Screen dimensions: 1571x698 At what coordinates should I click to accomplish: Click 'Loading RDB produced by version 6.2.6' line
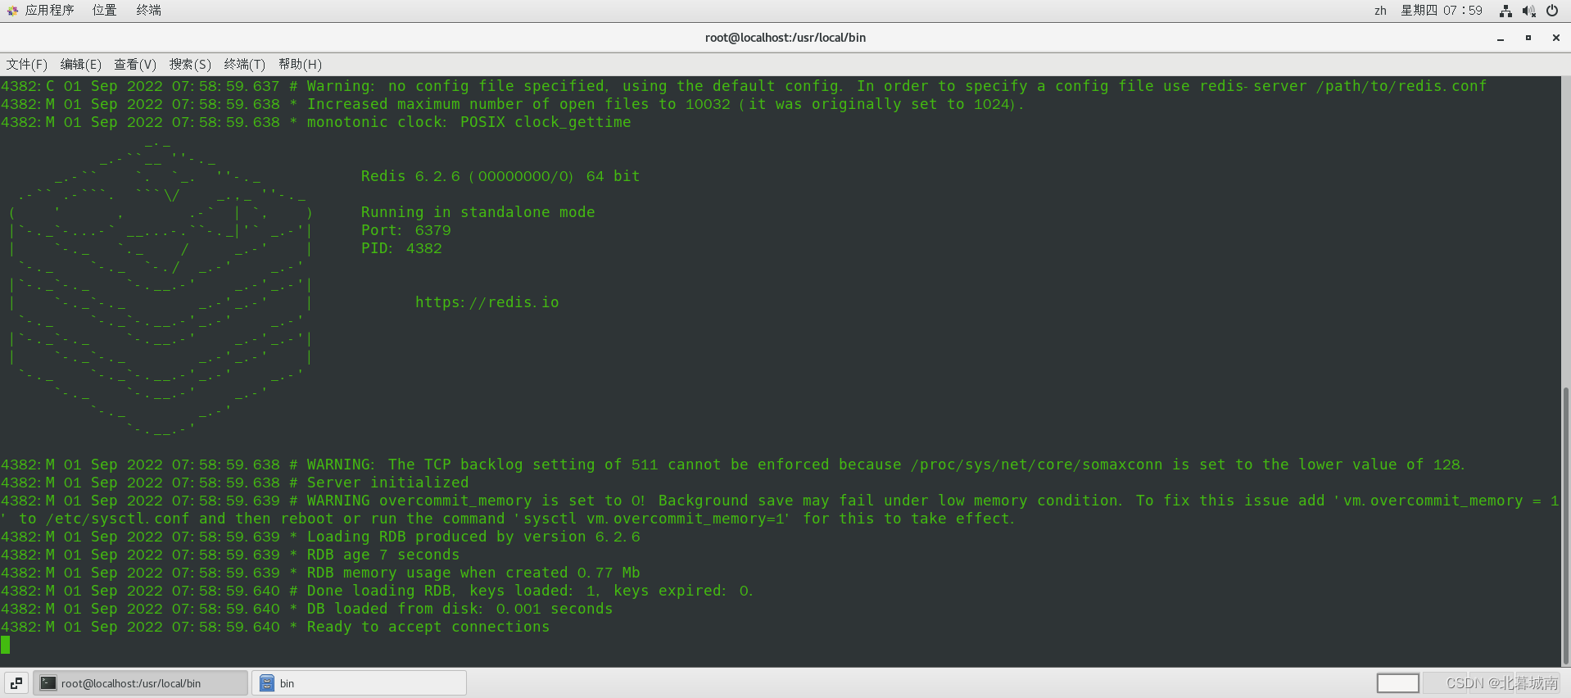tap(320, 537)
